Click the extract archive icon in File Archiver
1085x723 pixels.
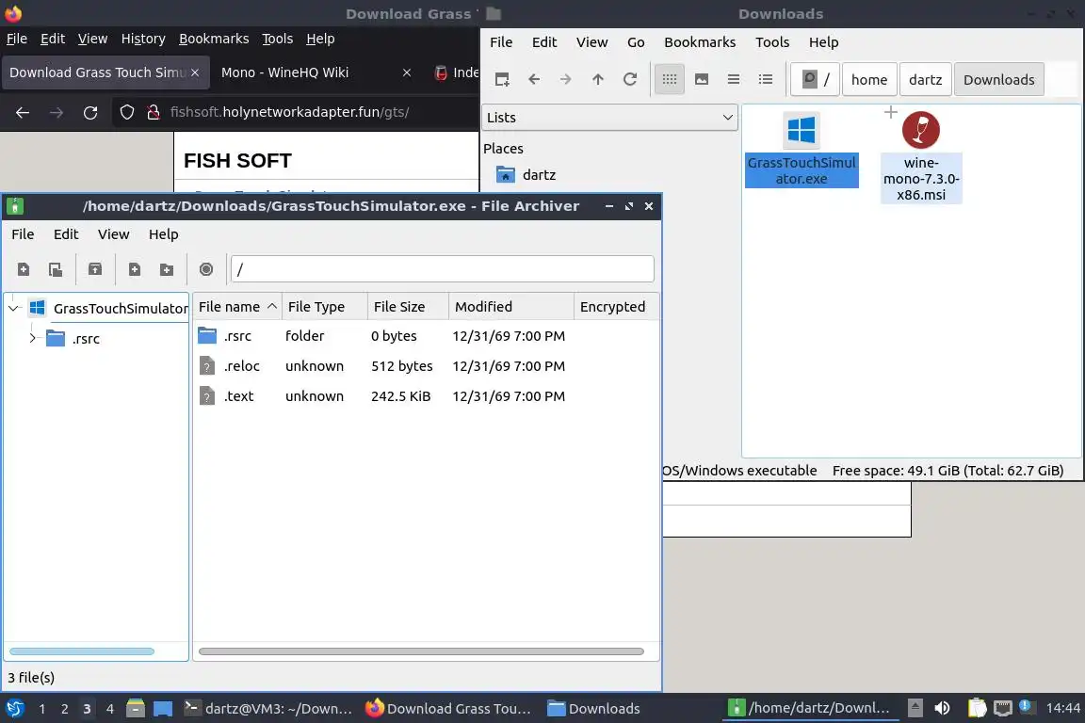coord(95,269)
